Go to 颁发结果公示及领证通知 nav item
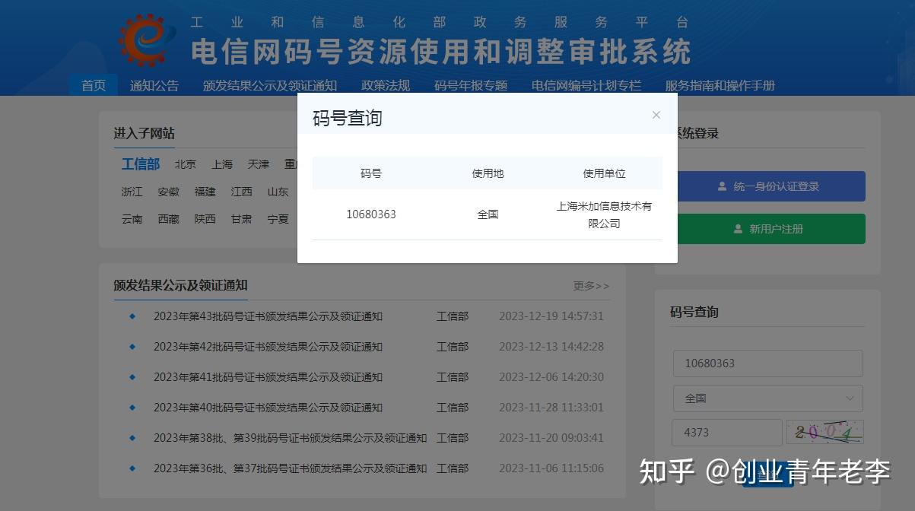 (269, 85)
